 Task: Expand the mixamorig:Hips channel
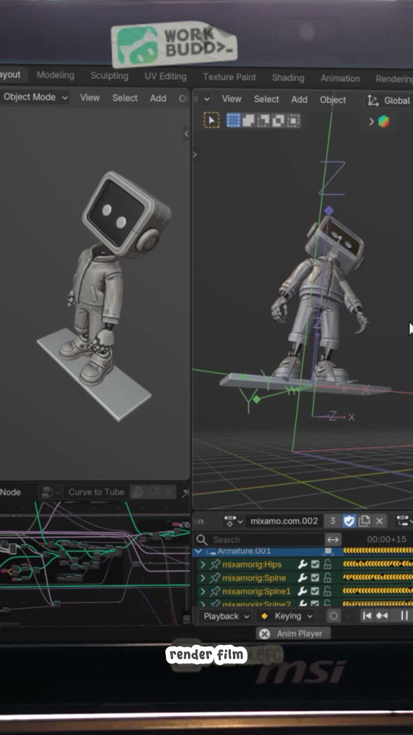(203, 564)
